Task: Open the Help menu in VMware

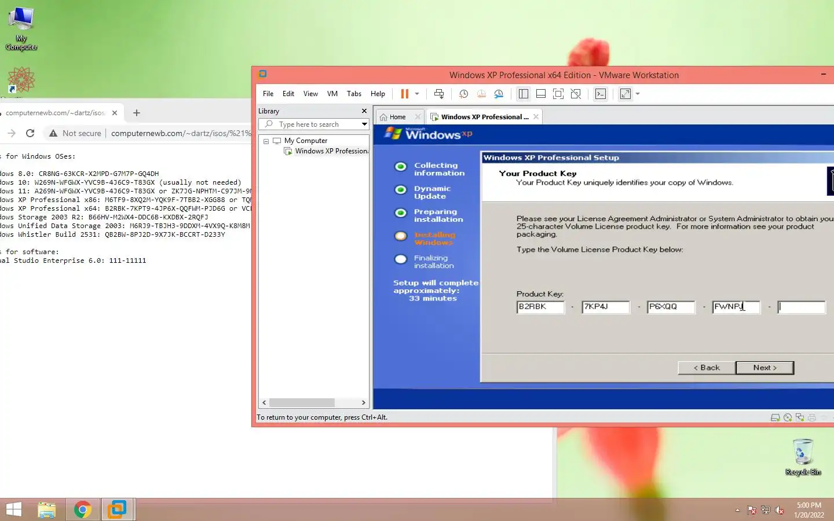Action: pos(378,94)
